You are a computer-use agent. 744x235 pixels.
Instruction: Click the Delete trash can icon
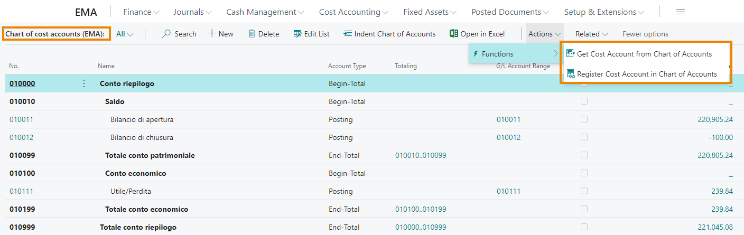pyautogui.click(x=252, y=34)
